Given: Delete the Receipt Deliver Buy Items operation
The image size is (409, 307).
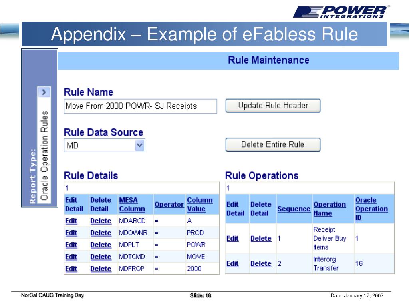Looking at the screenshot, I should pos(261,238).
